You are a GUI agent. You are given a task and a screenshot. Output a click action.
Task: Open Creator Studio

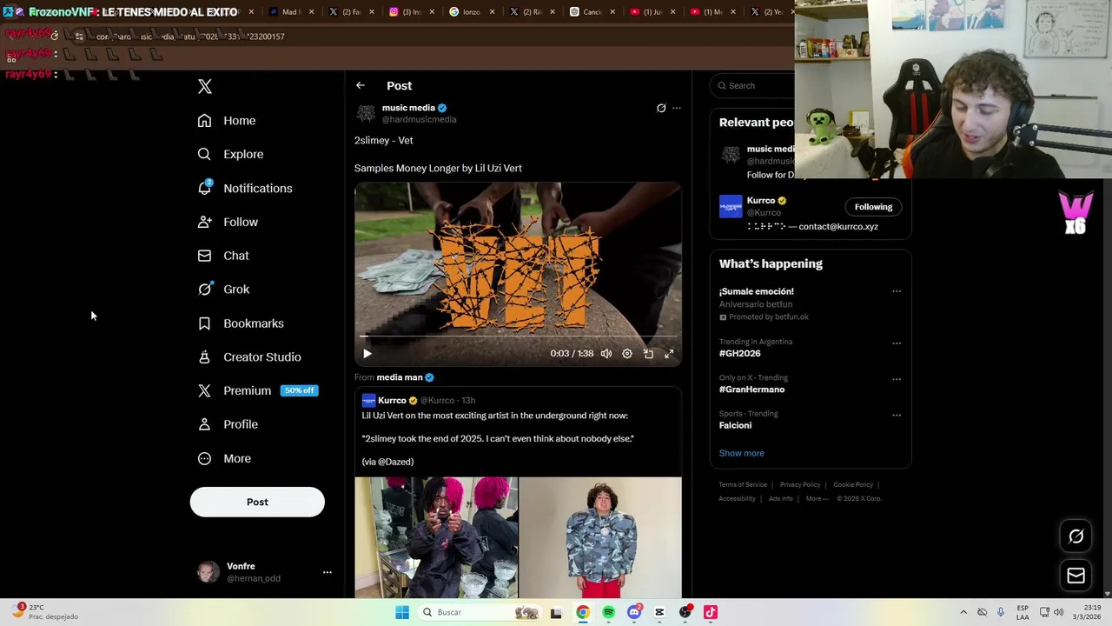click(x=249, y=357)
